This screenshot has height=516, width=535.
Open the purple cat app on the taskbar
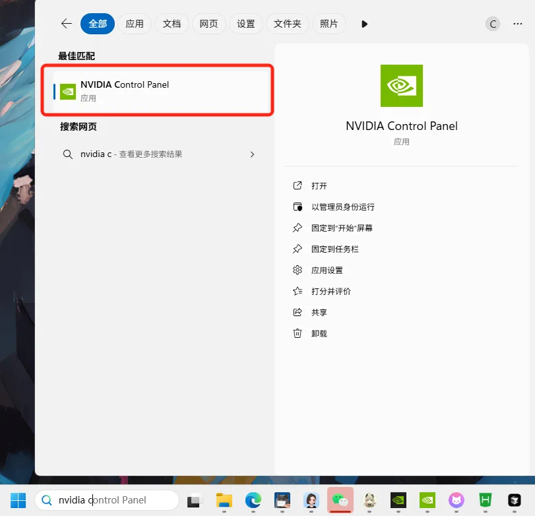click(456, 500)
